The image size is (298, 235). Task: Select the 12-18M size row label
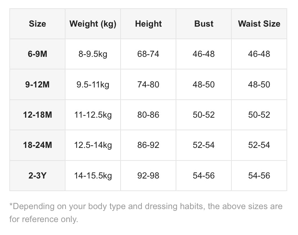(x=37, y=115)
